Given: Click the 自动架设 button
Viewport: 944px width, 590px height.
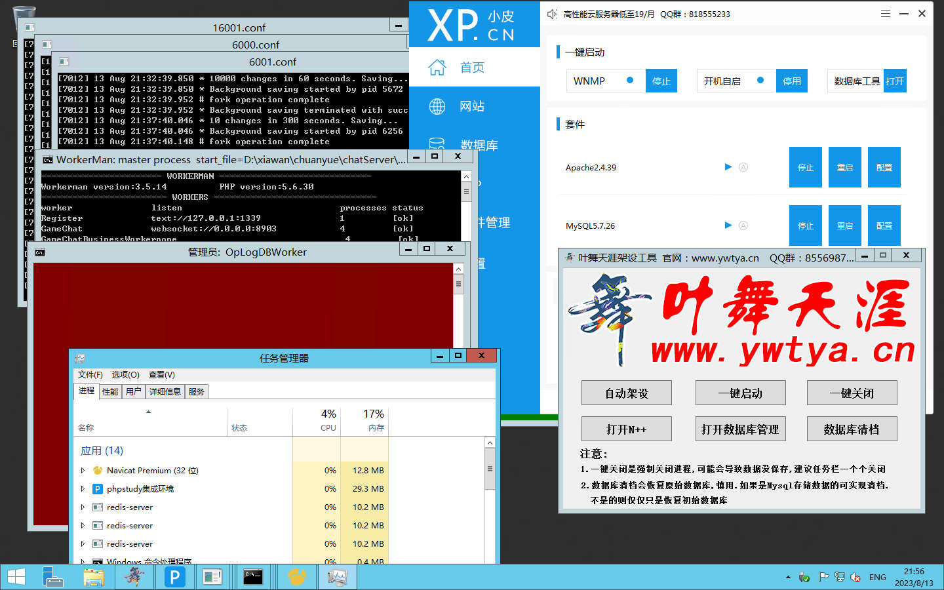Looking at the screenshot, I should click(627, 393).
